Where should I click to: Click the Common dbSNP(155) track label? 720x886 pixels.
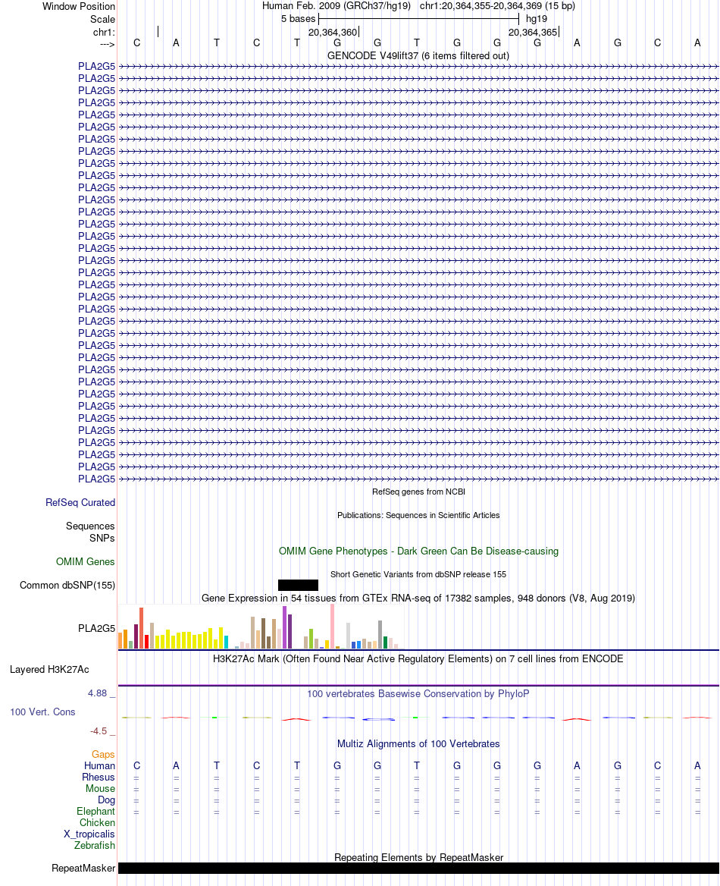click(67, 586)
